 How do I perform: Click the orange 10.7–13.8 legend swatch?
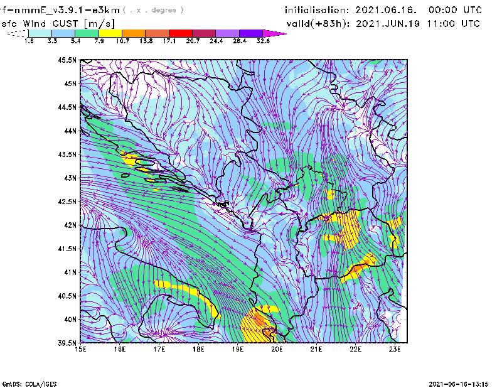tap(134, 33)
